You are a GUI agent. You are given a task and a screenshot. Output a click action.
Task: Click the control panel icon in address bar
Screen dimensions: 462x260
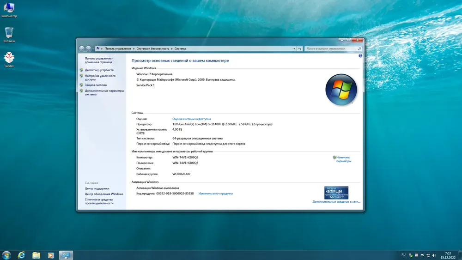click(x=97, y=48)
